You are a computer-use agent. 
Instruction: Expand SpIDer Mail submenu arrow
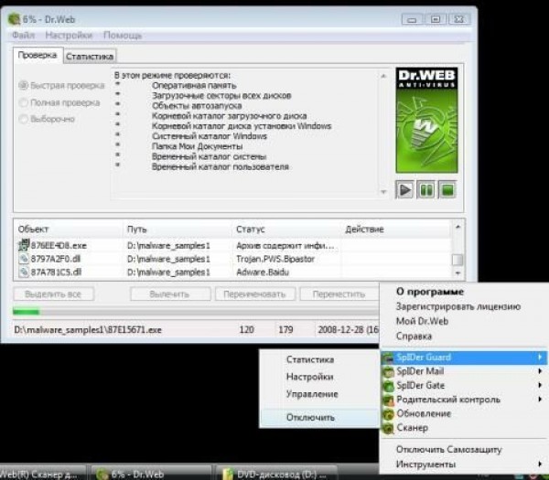pos(540,371)
